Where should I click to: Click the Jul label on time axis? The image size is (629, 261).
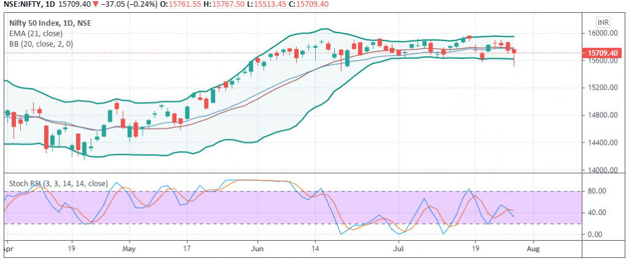point(399,250)
